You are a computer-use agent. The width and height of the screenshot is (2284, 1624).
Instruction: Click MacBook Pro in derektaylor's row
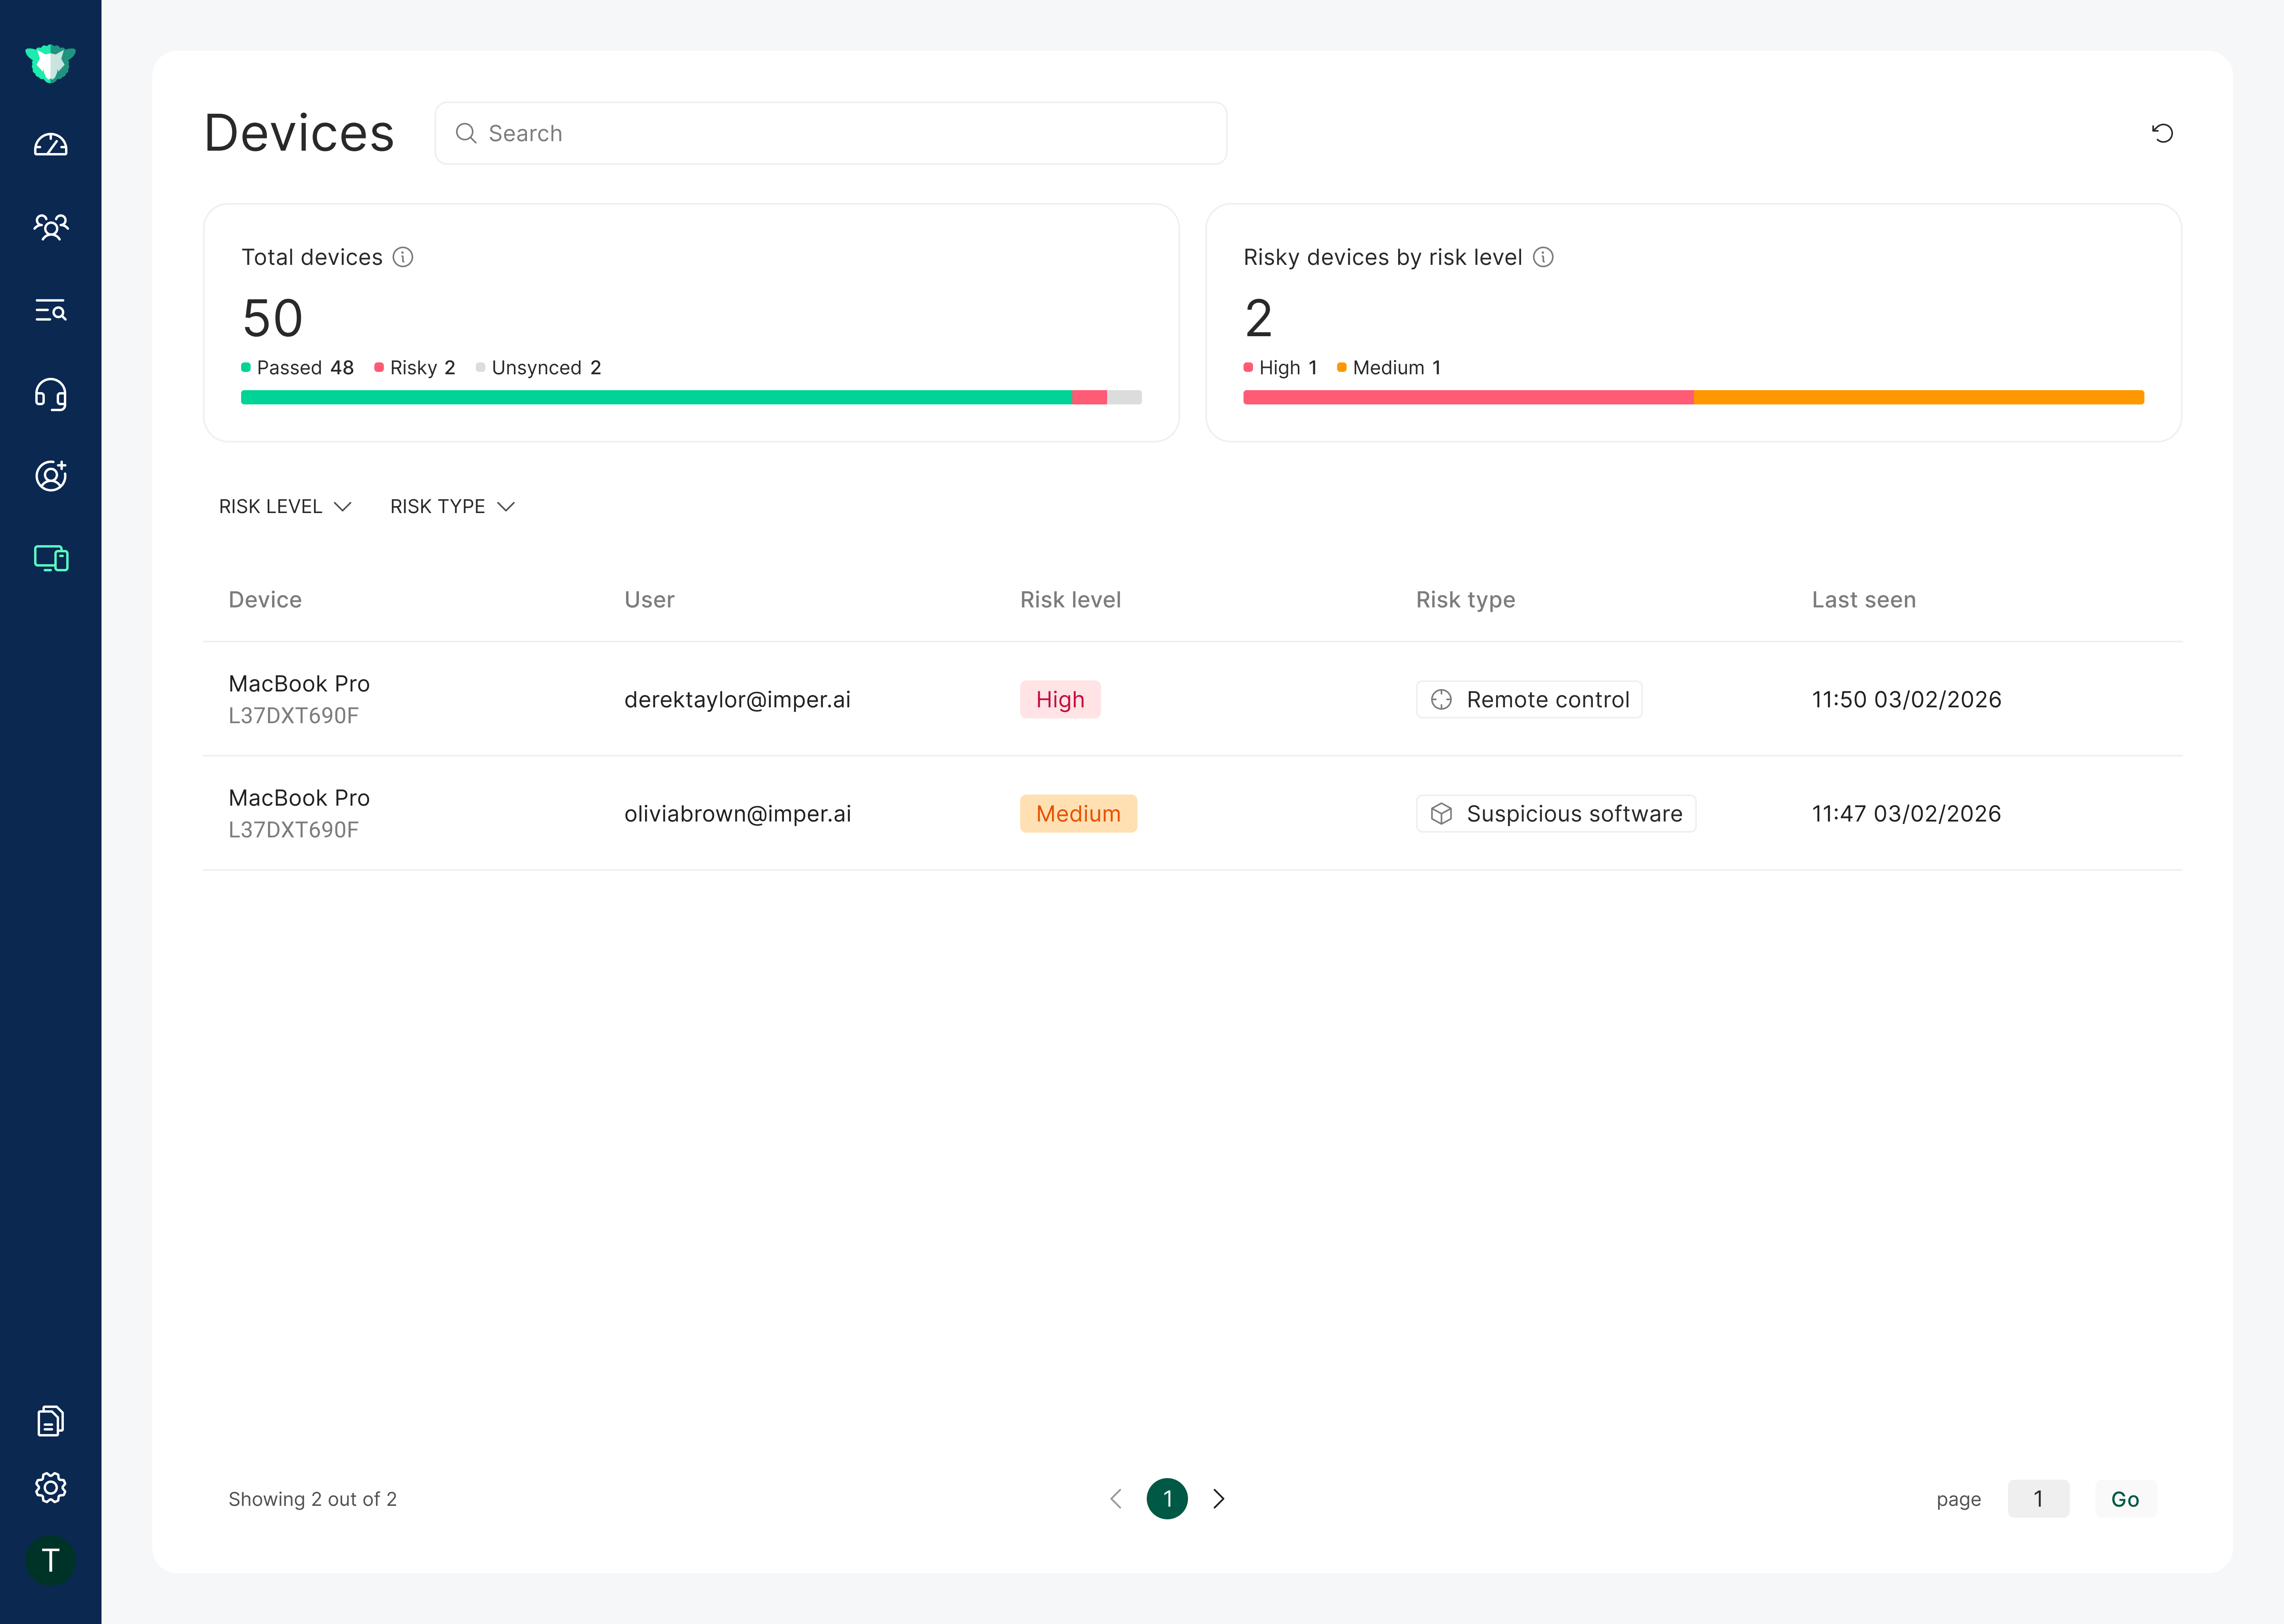(x=299, y=684)
